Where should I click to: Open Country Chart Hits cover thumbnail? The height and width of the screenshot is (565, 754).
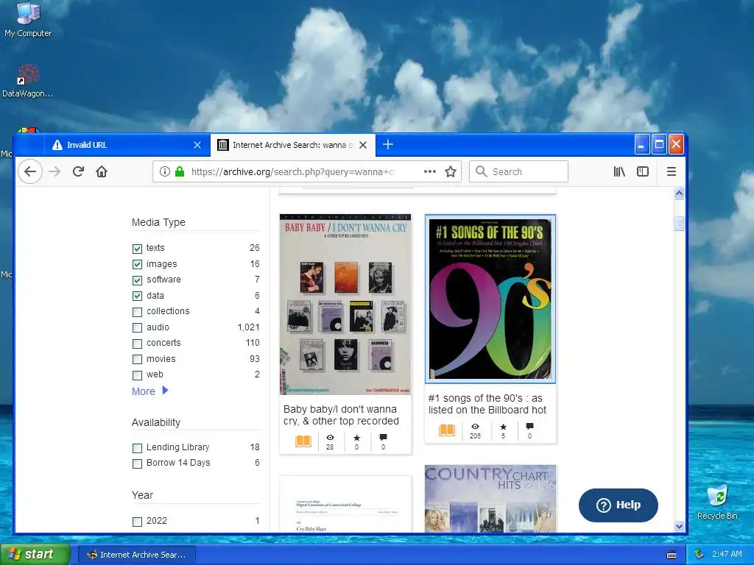490,499
